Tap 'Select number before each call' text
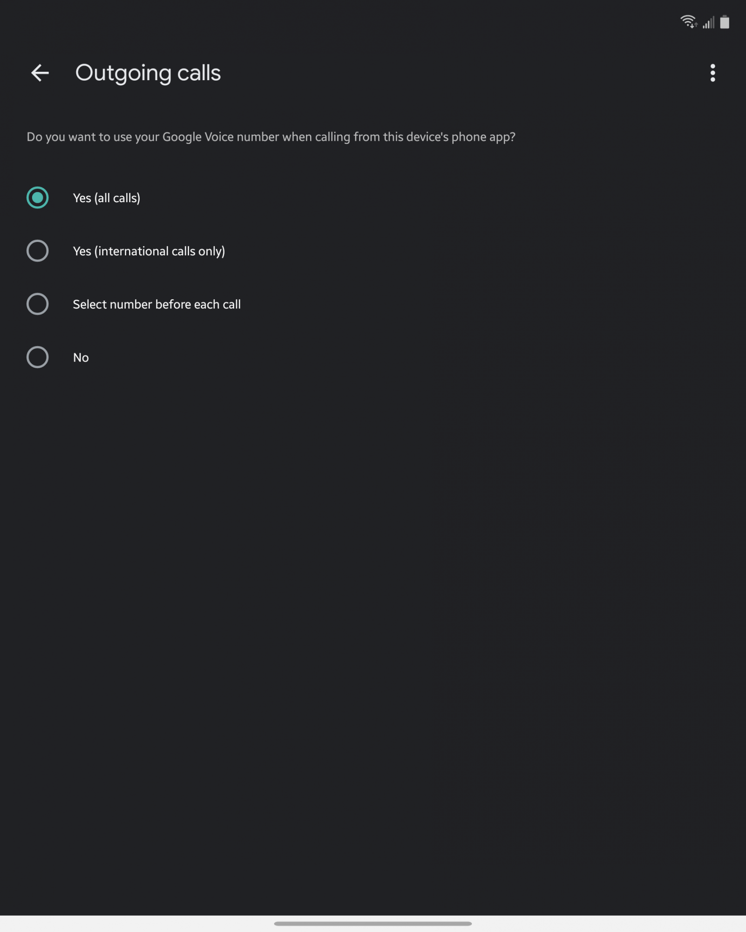This screenshot has width=746, height=932. pos(157,304)
